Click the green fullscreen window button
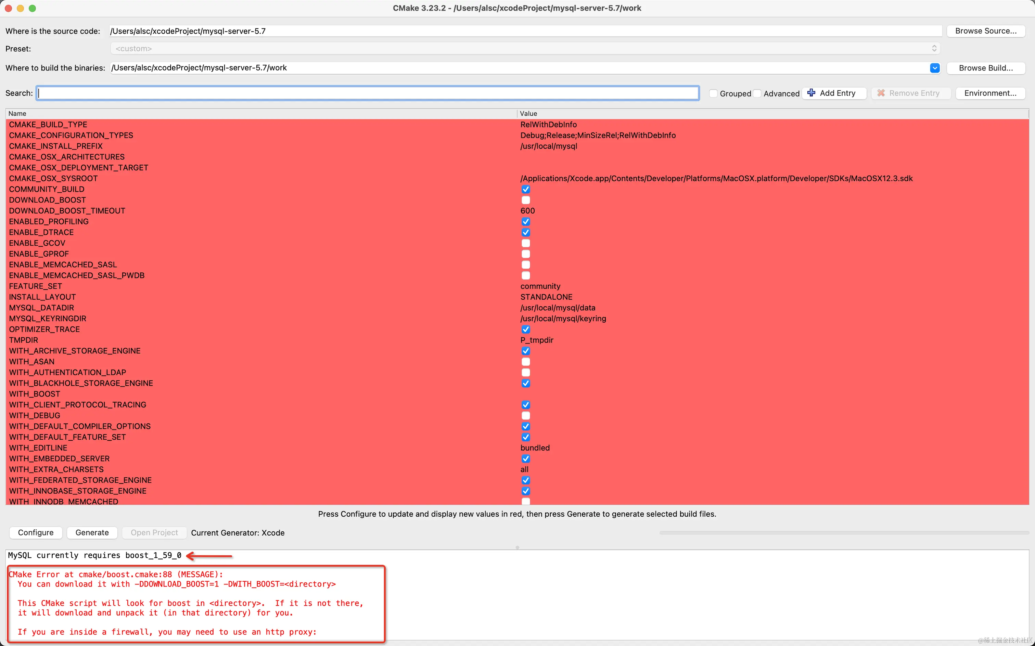Image resolution: width=1035 pixels, height=646 pixels. (x=32, y=8)
